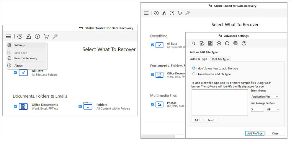Viewport: 291px width, 141px height.
Task: Click key icon in right window toolbar
Action: (187, 13)
